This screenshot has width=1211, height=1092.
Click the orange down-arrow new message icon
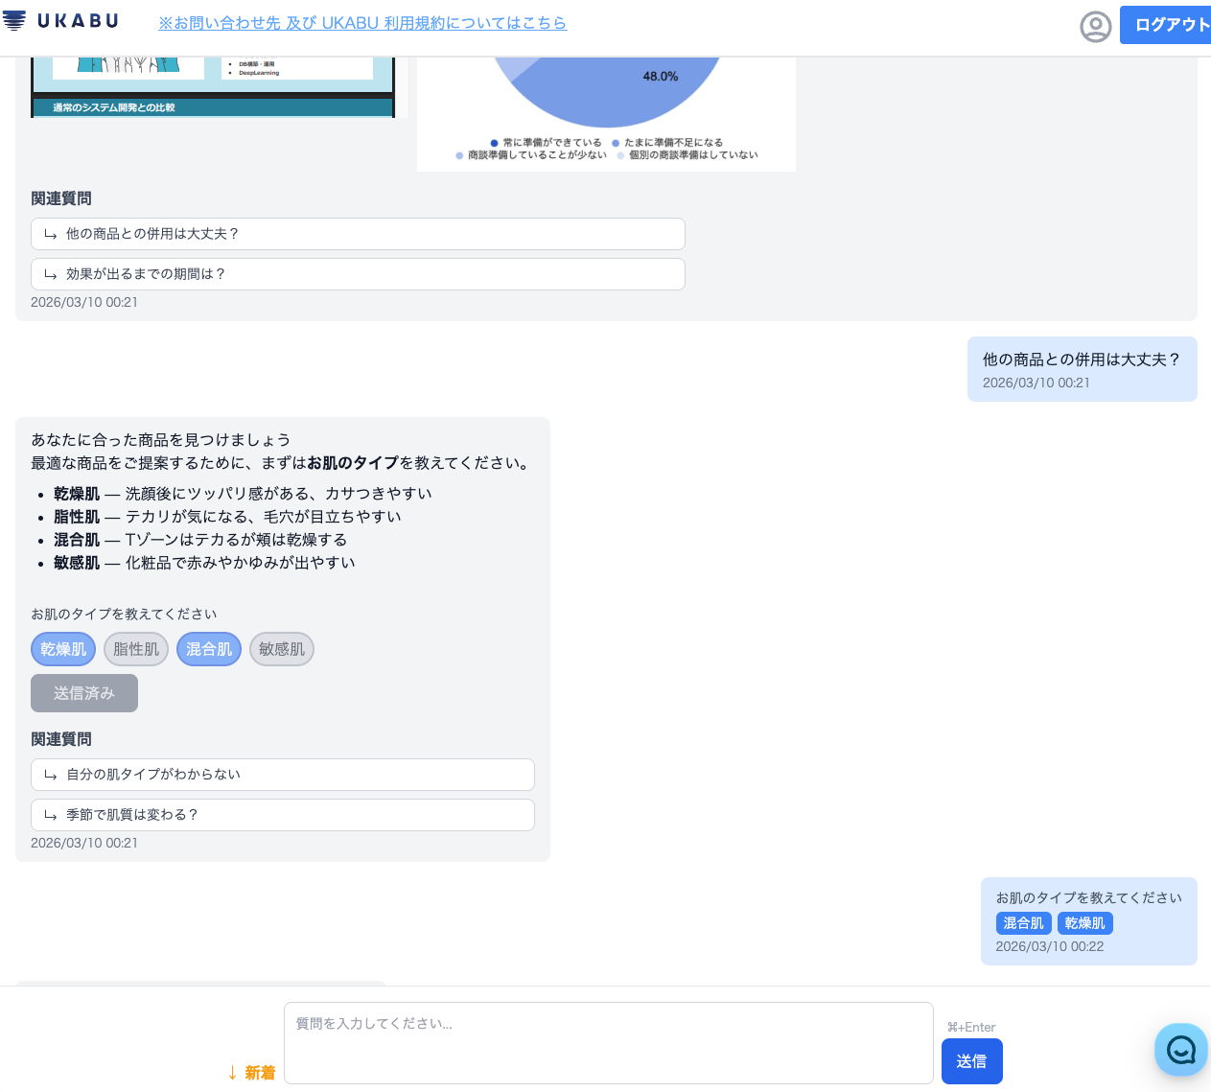(x=231, y=1072)
